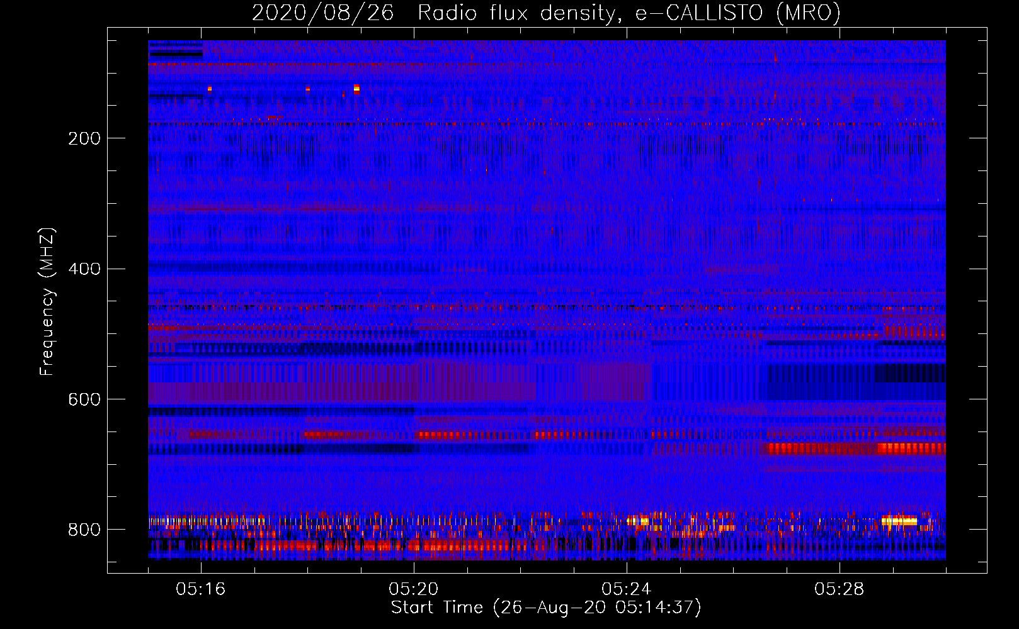Select the 'Frequency (MHZ)' axis label

[x=47, y=301]
